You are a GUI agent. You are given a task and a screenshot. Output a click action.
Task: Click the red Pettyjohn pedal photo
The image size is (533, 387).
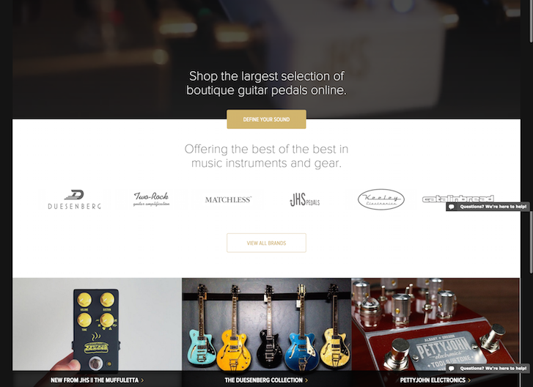(x=435, y=325)
